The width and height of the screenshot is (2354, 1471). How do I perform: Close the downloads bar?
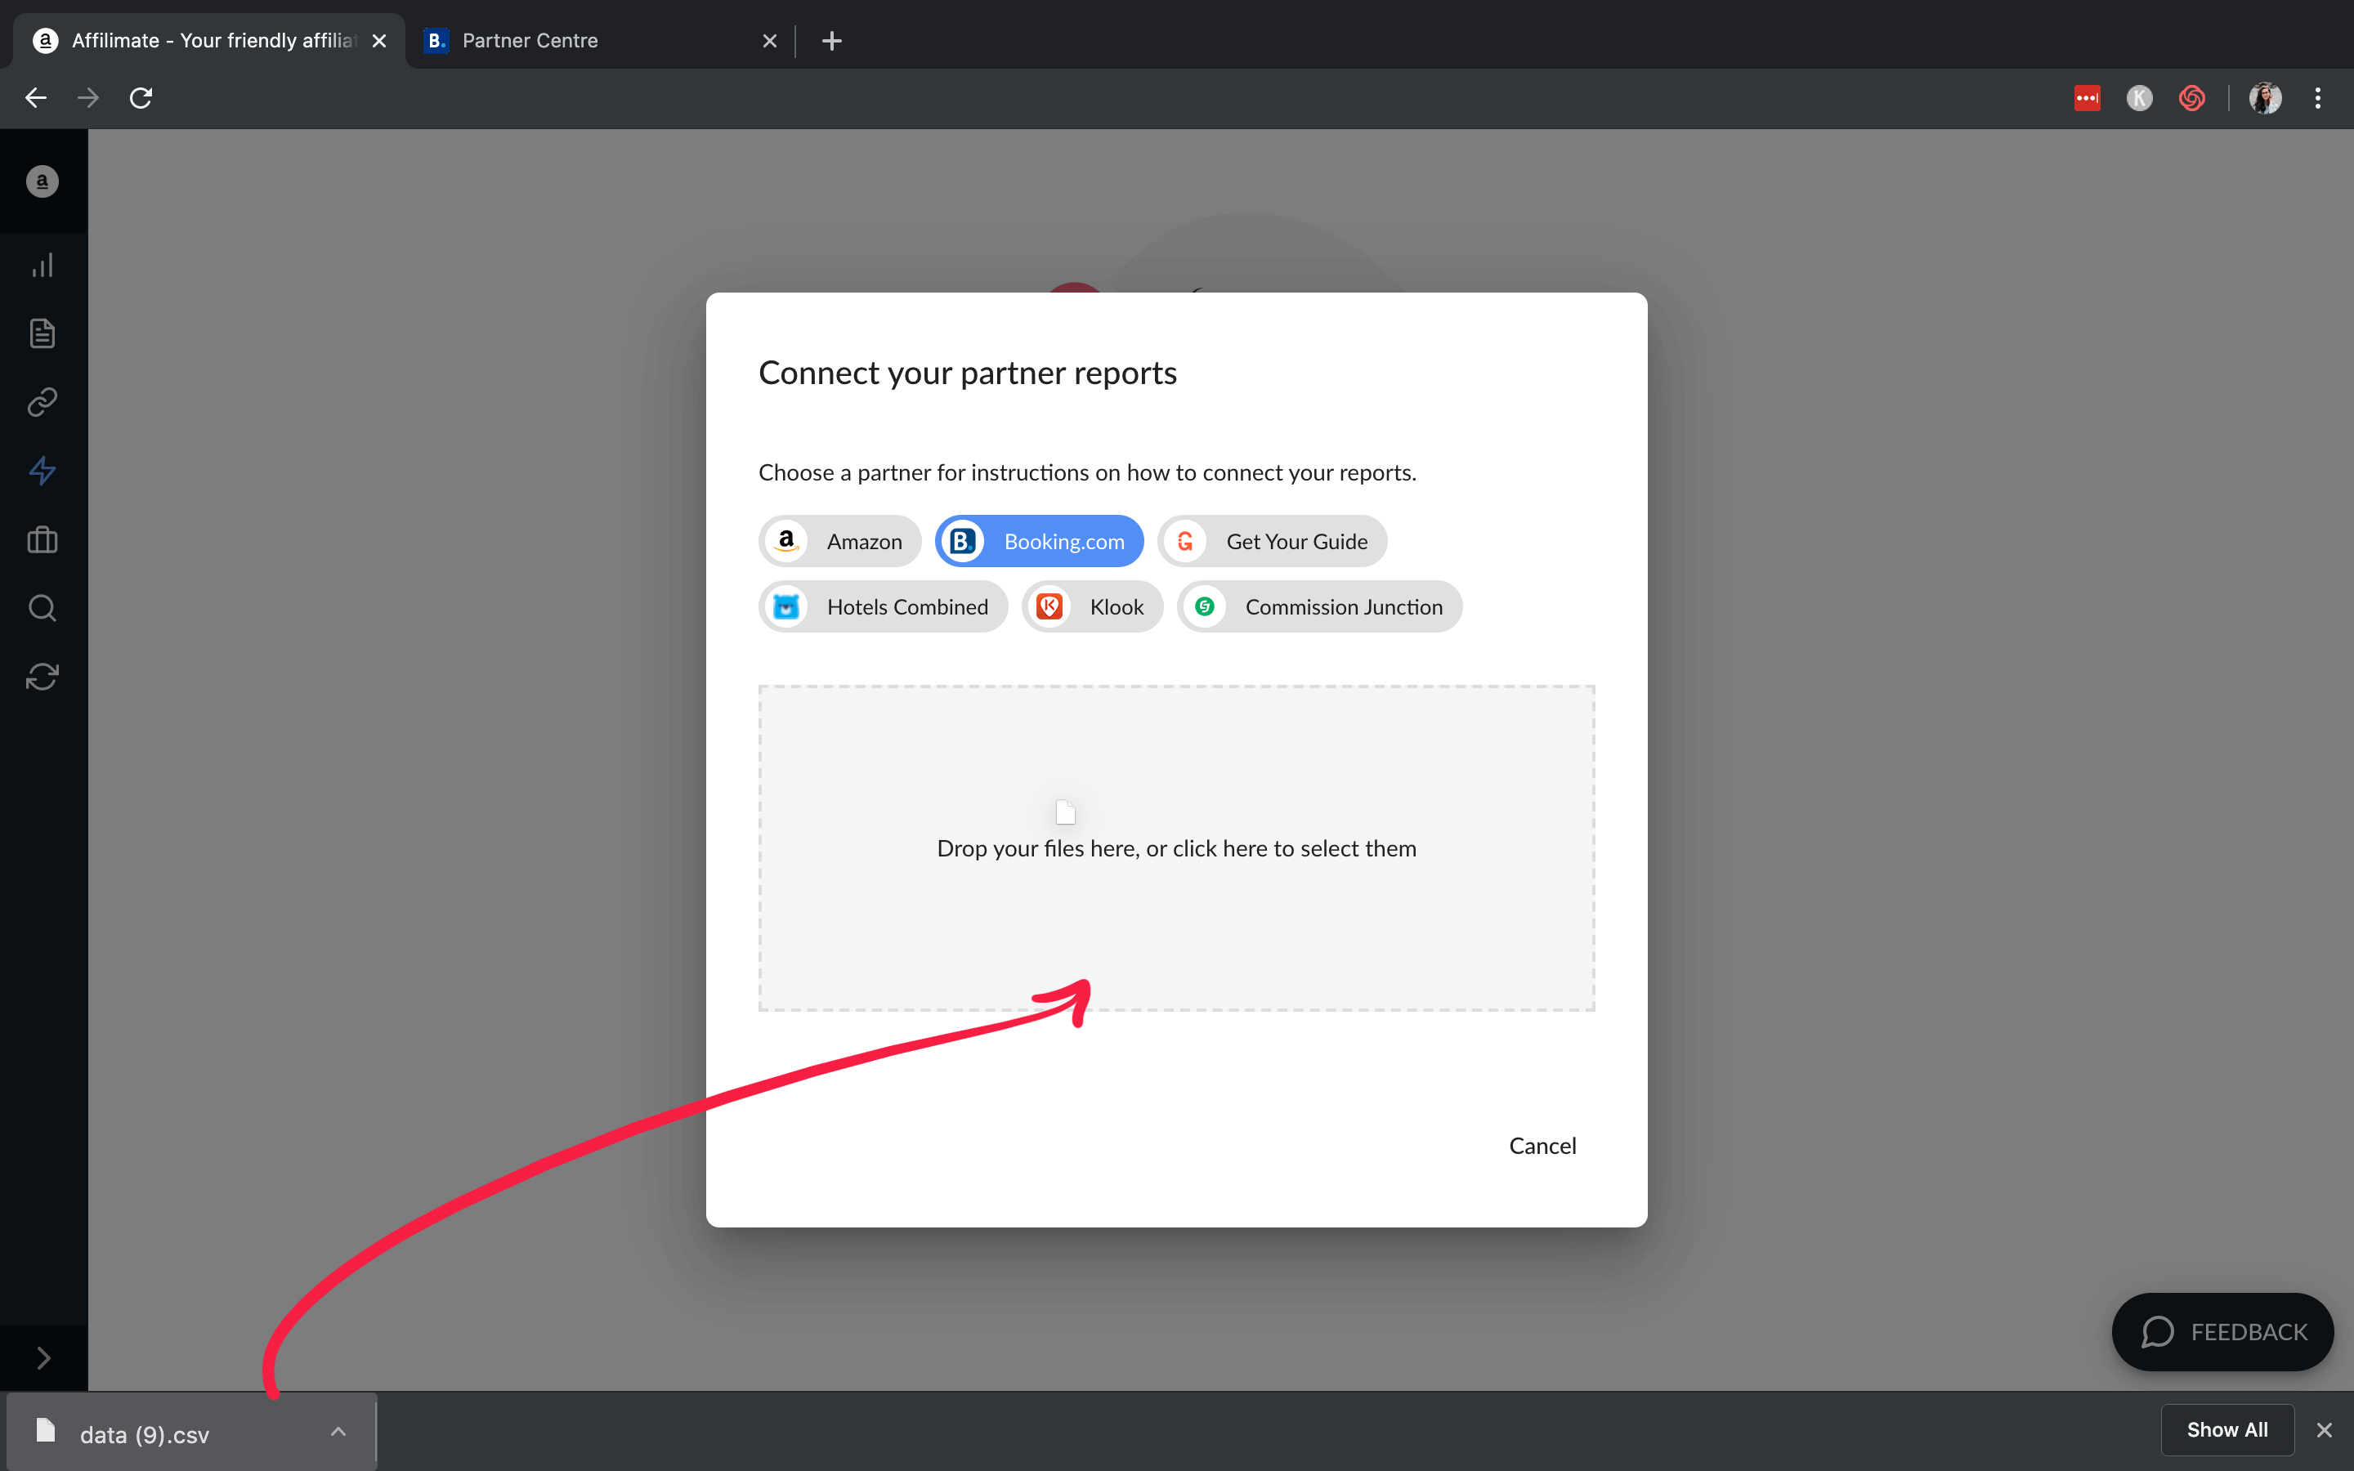pos(2324,1429)
